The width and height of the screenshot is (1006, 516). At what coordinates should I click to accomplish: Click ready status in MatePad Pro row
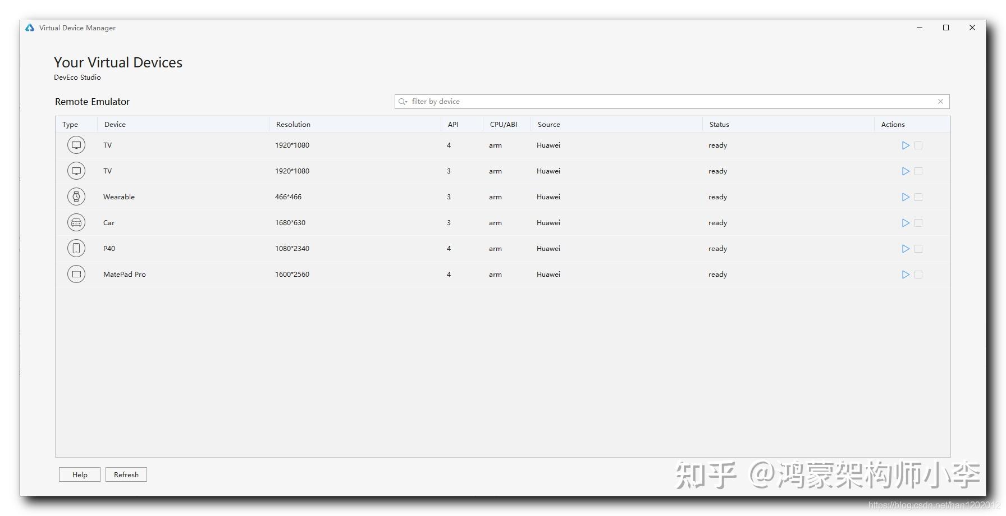[x=717, y=275]
